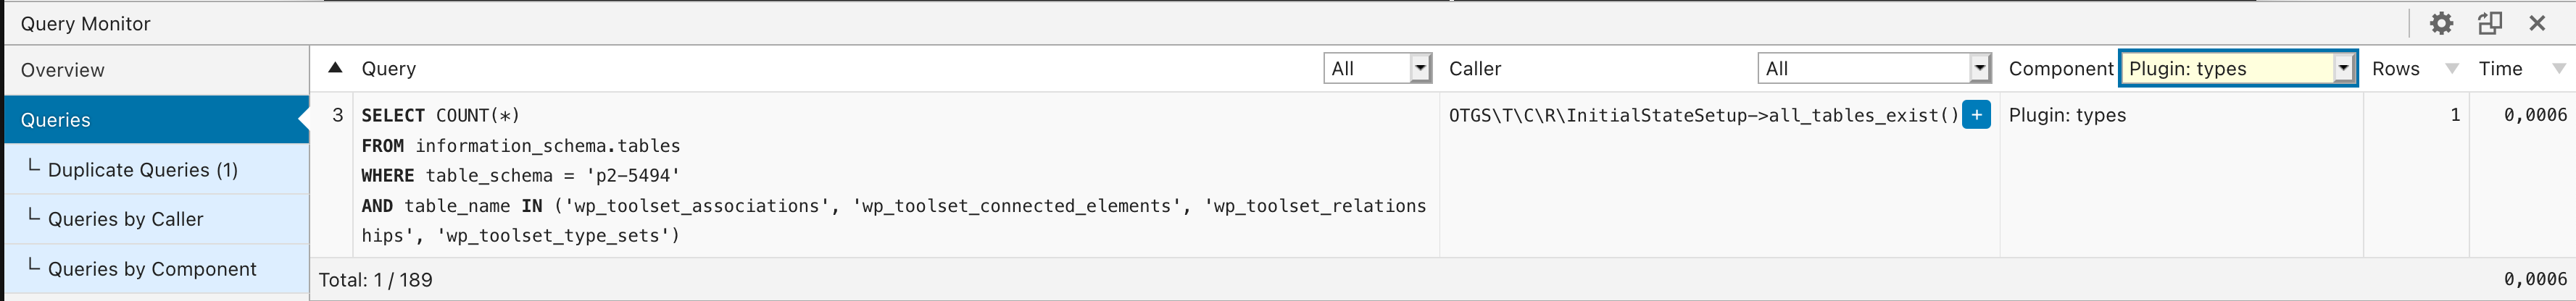Click the Time column header label
2576x301 pixels.
point(2500,69)
